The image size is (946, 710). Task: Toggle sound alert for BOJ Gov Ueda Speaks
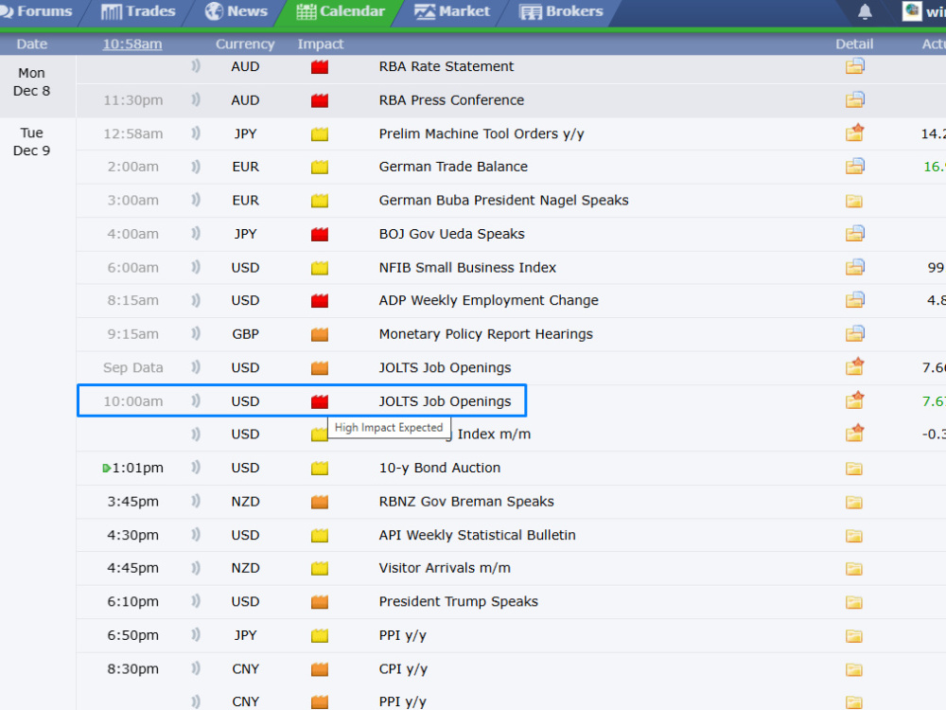point(196,233)
